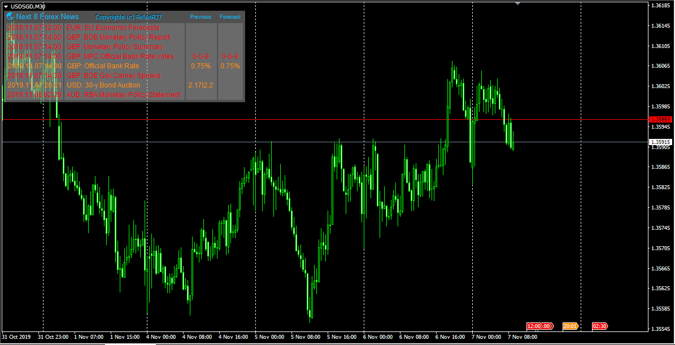Click the 1.35545 price scale value
Image resolution: width=675 pixels, height=345 pixels.
(660, 329)
